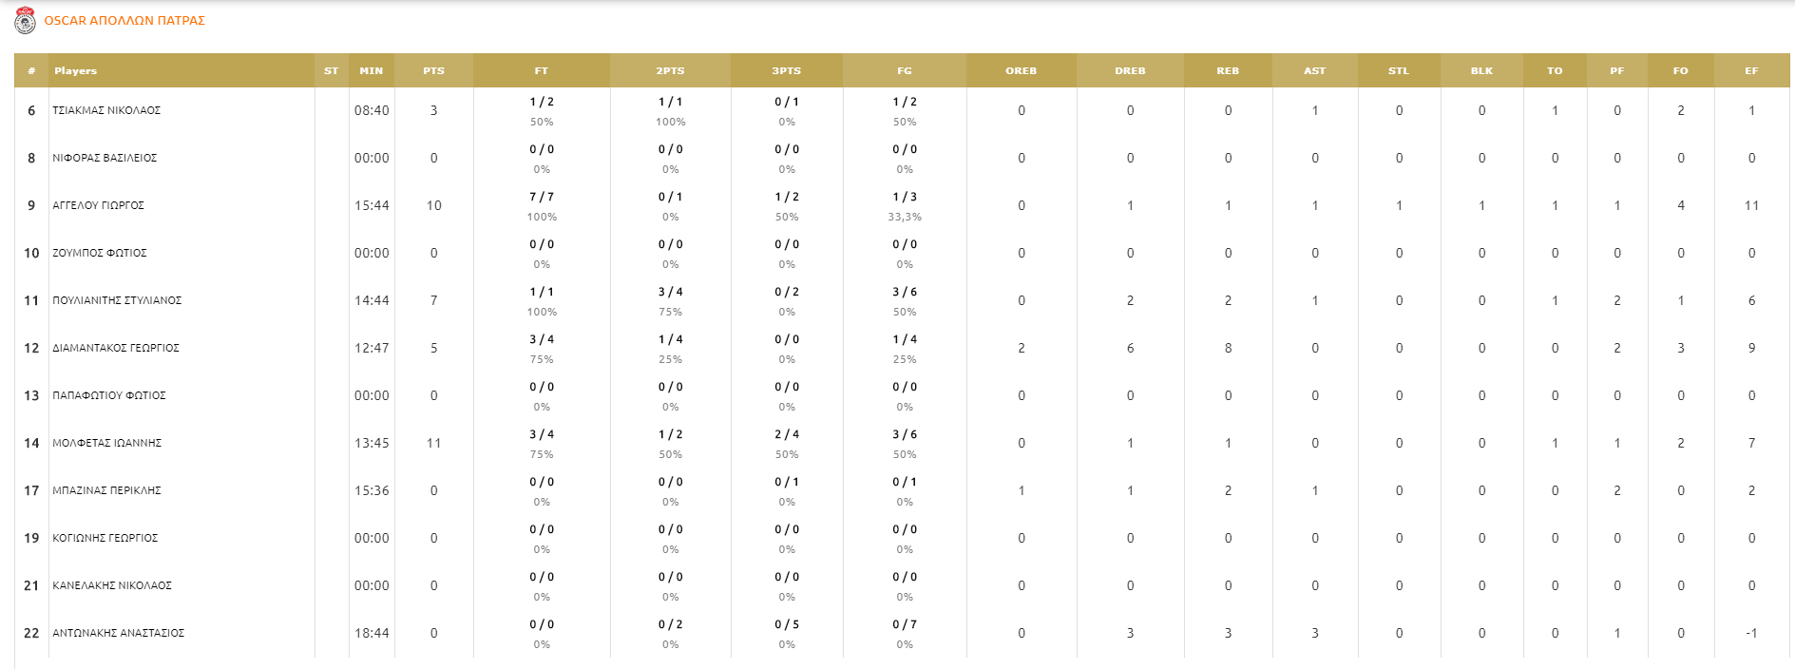Screen dimensions: 1795x669
Task: Select player ΔΙΑΜΑΝΤΑΚΟΣ ΓΕΩΡΓΙΟΣ
Action: pos(116,348)
